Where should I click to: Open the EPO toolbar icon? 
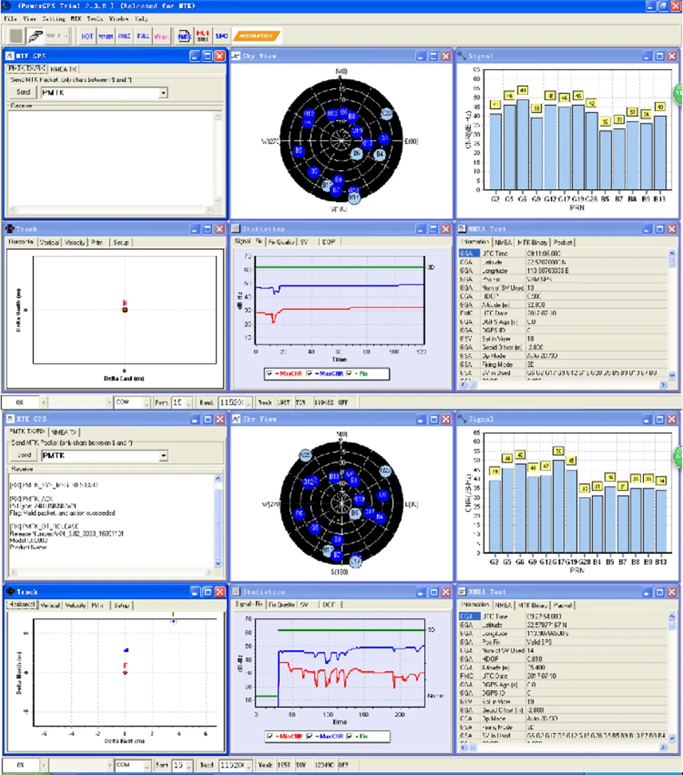221,36
